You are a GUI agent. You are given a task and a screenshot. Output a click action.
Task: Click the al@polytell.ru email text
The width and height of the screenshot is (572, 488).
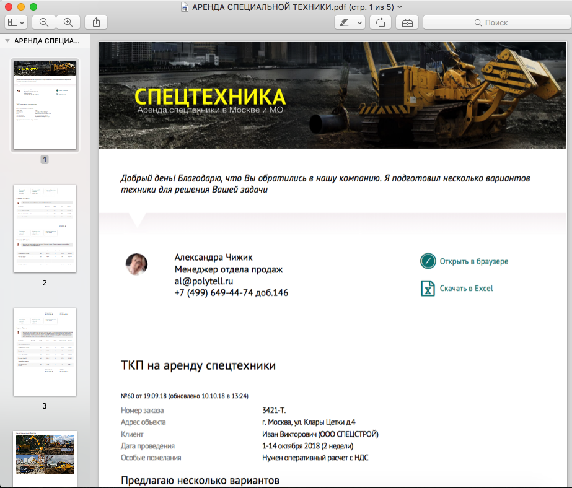pos(203,281)
